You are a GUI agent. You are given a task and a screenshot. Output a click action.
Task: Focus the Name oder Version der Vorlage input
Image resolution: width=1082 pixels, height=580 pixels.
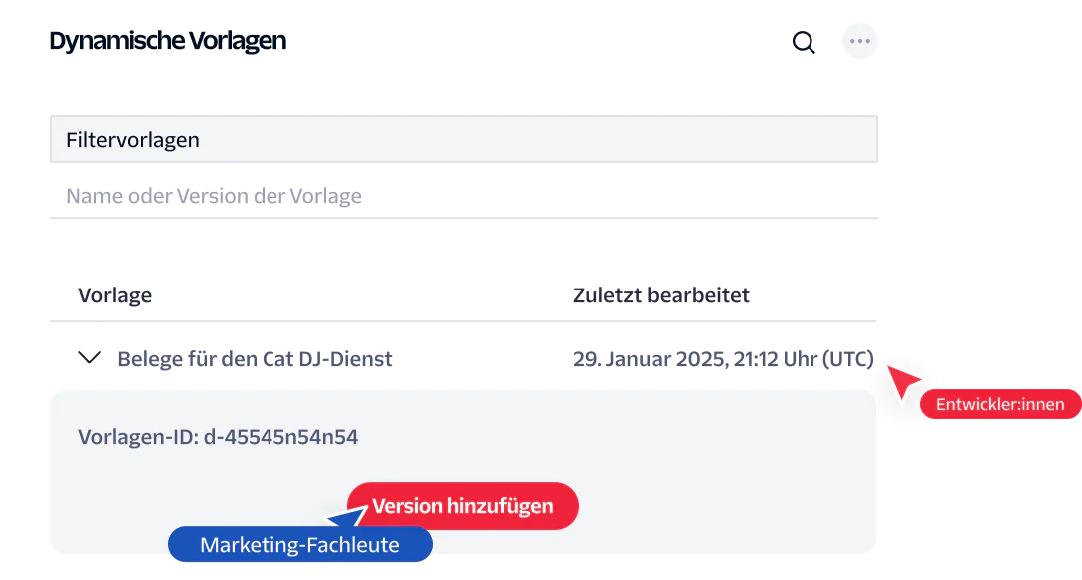464,196
